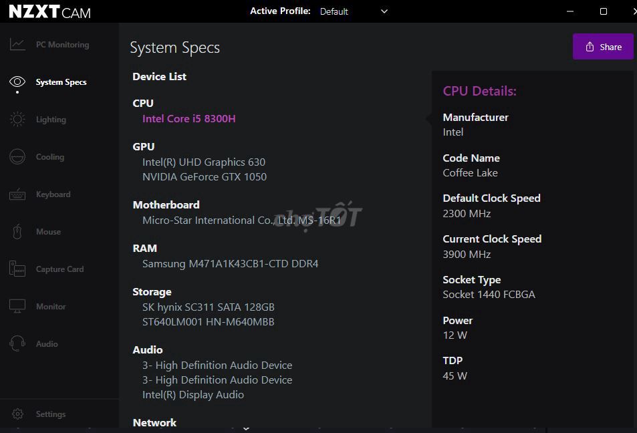Screen dimensions: 637x433
Task: Click the Default profile value
Action: coord(334,11)
